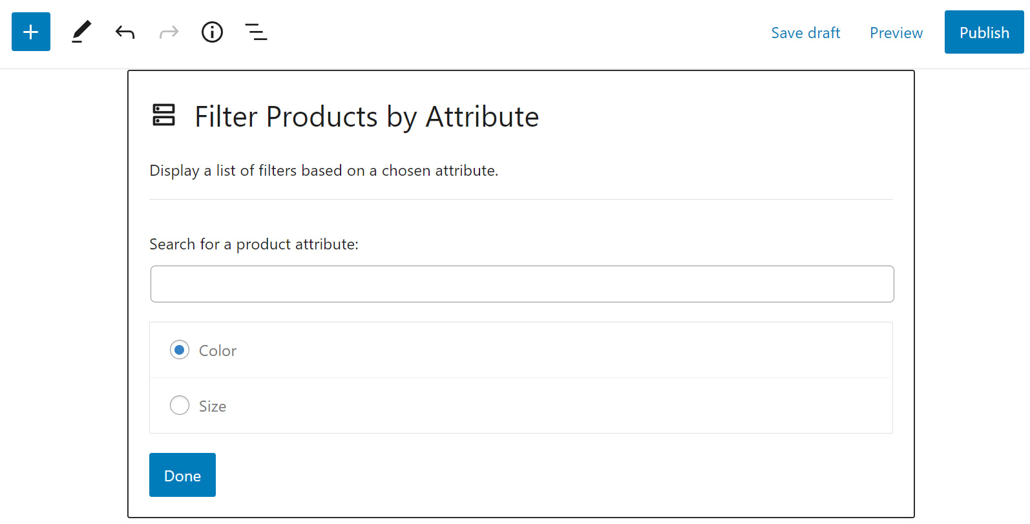Focus the product attribute search field
The image size is (1030, 524).
click(x=522, y=284)
